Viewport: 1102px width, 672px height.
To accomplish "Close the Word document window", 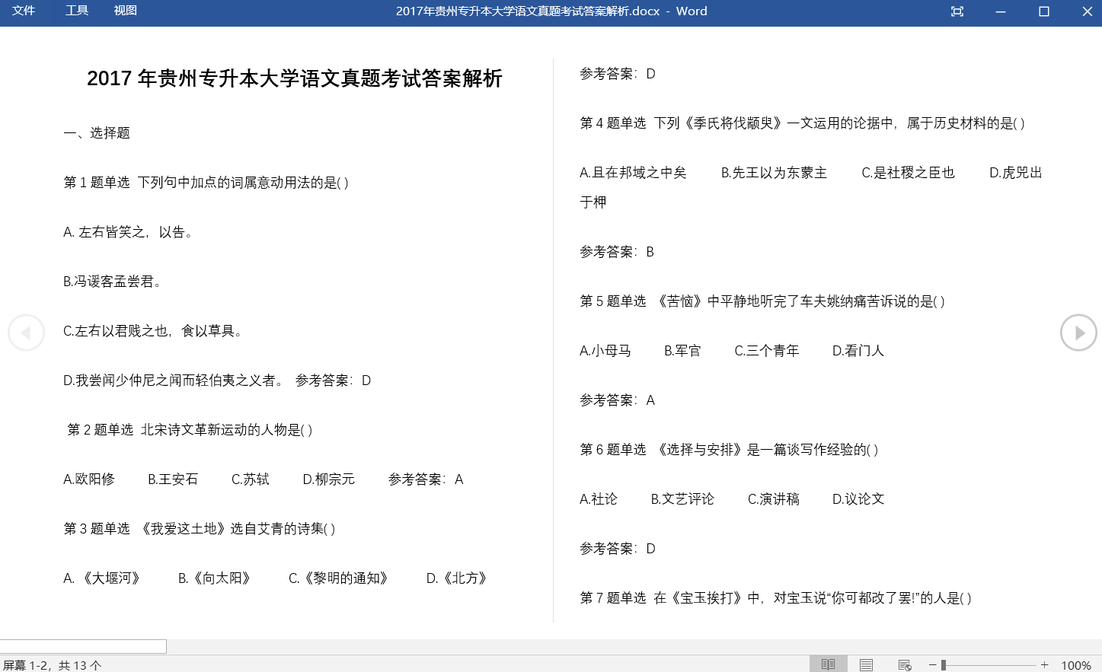I will [1088, 11].
